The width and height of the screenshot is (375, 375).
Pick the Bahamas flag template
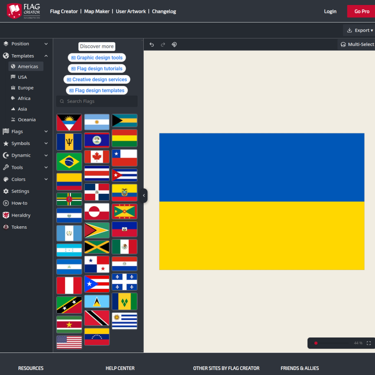click(x=124, y=120)
